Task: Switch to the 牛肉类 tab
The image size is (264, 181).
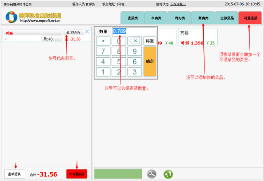Action: pos(156,18)
